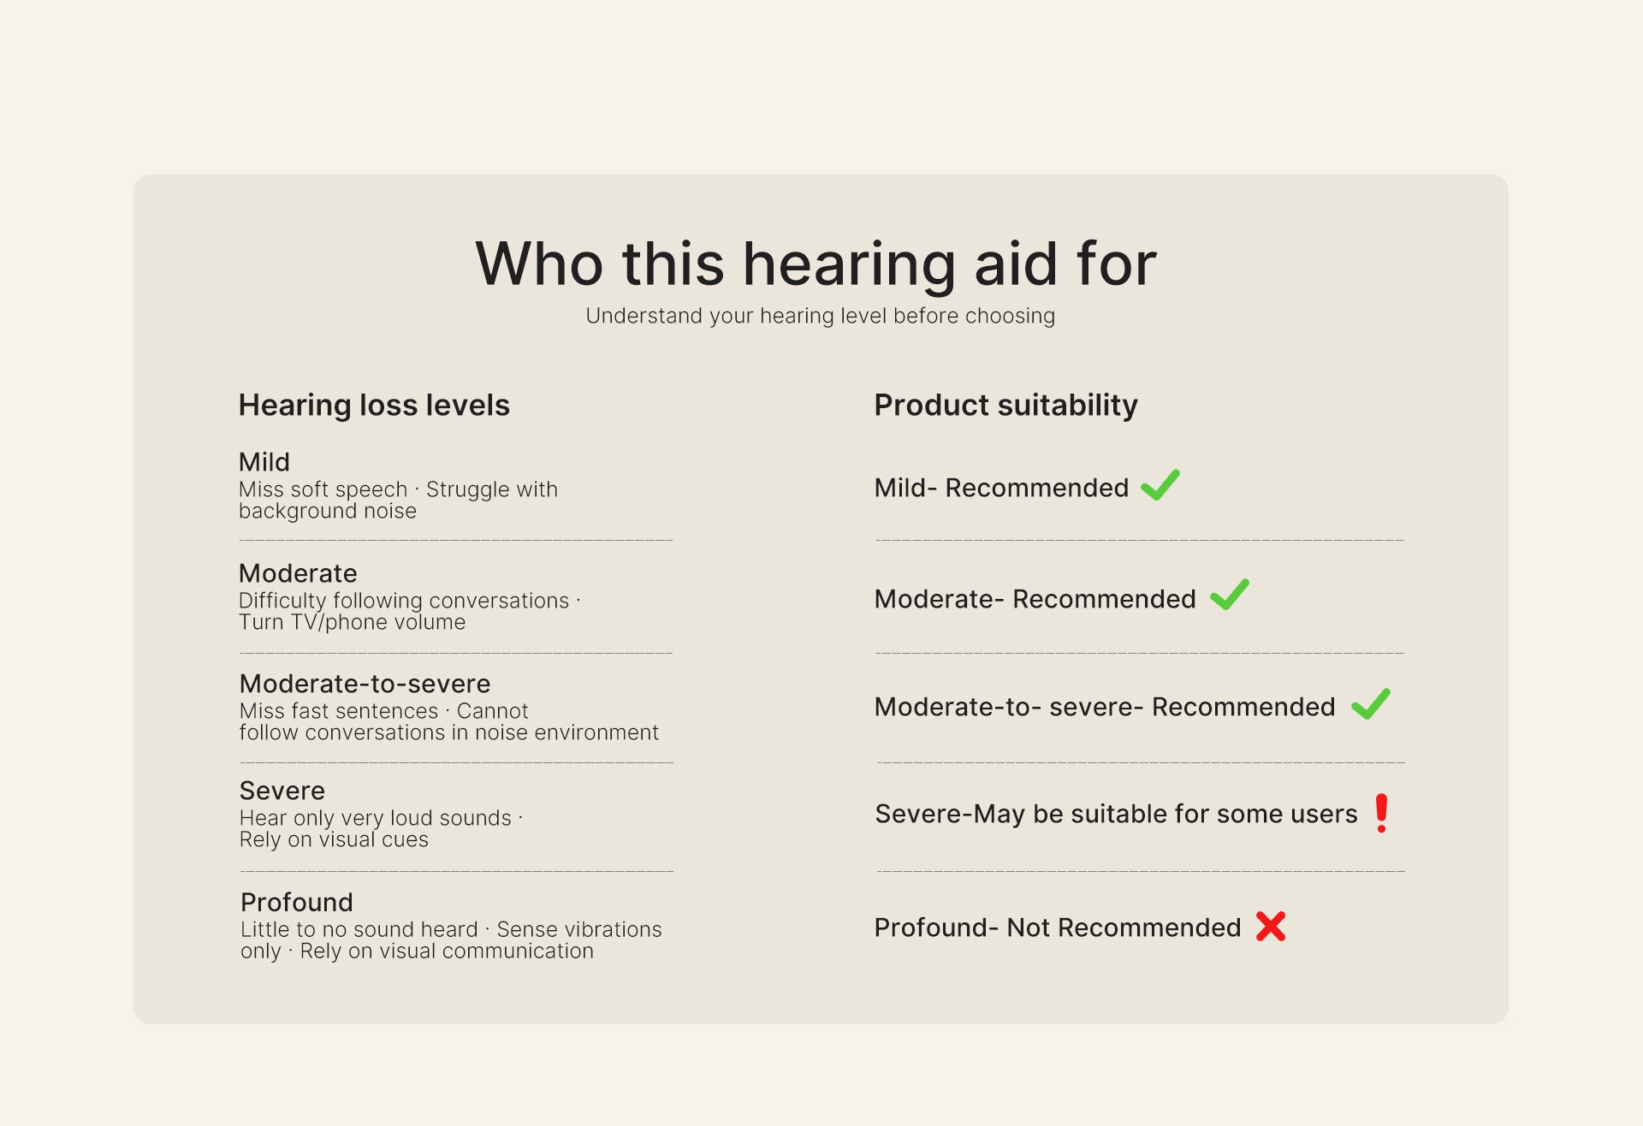
Task: Select the "Who this hearing aid for" title
Action: click(x=816, y=264)
